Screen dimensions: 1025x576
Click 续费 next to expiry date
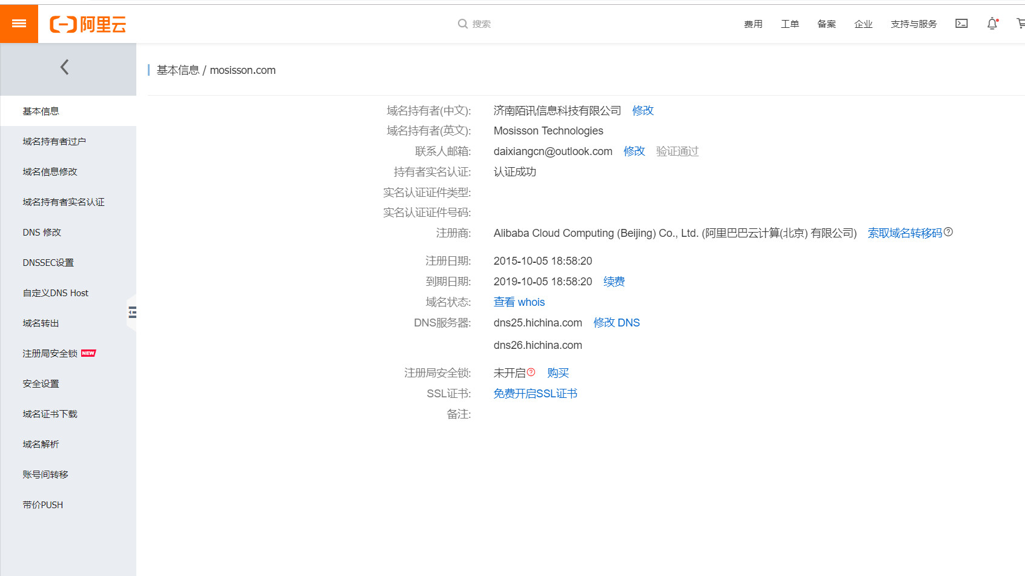point(614,282)
